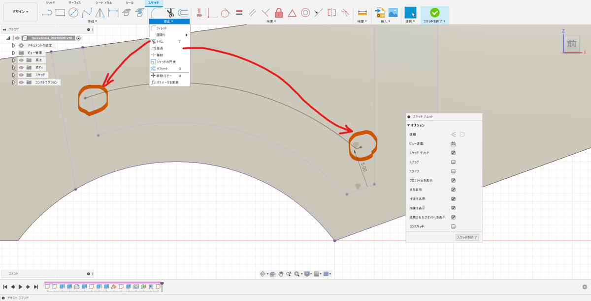Click the Select tool icon
This screenshot has height=301, width=591.
click(x=410, y=13)
